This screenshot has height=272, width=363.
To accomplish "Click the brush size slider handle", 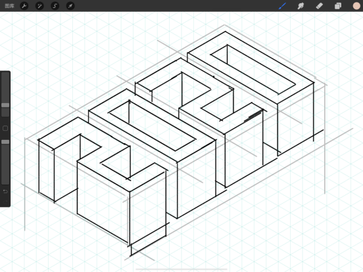I will 5,105.
